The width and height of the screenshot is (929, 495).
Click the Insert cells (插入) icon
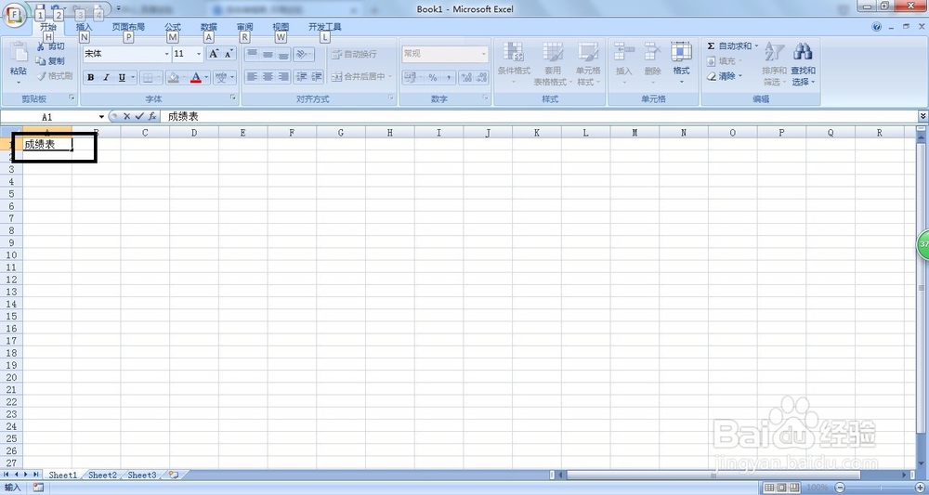point(624,52)
